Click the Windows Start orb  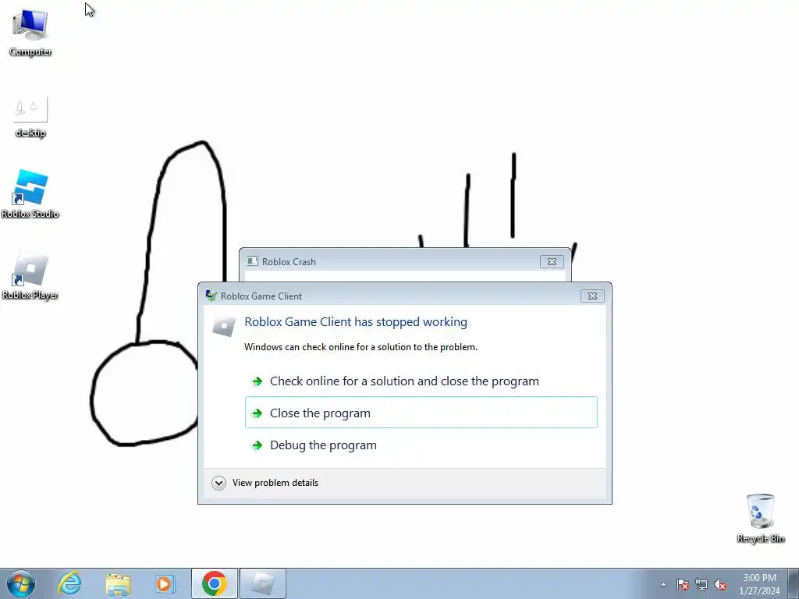pos(21,583)
